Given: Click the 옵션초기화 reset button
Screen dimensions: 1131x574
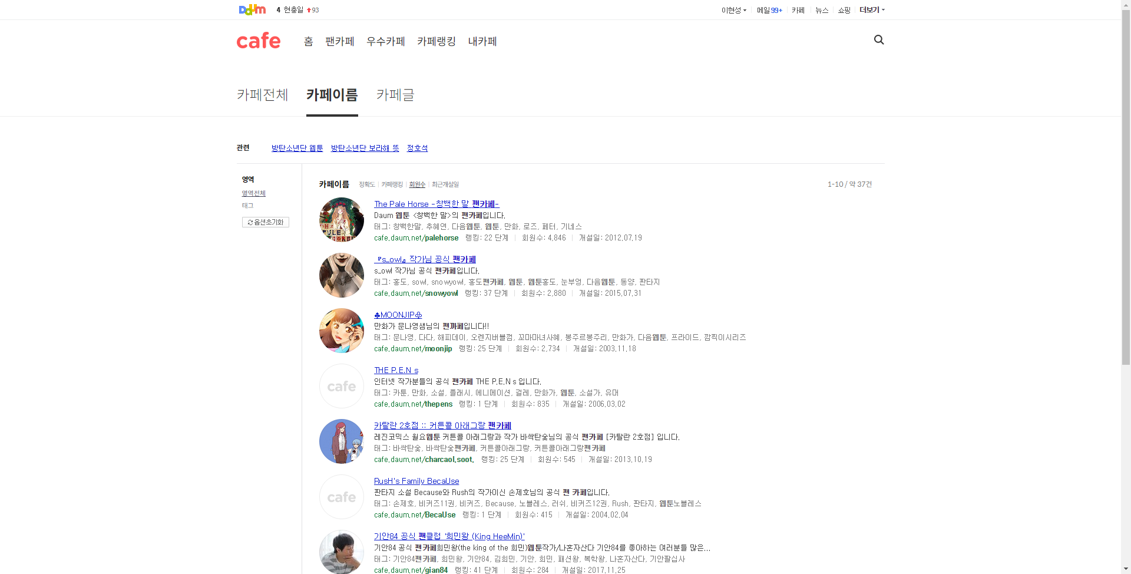Looking at the screenshot, I should point(266,222).
